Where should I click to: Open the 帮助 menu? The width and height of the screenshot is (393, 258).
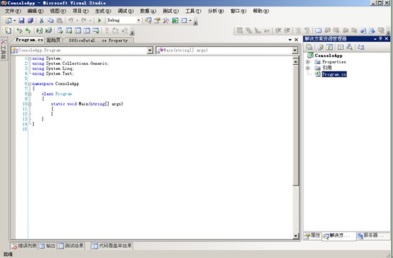click(261, 11)
